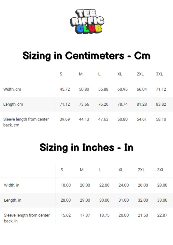The width and height of the screenshot is (173, 245).
Task: Click the XL column header in inches table
Action: 121,170
